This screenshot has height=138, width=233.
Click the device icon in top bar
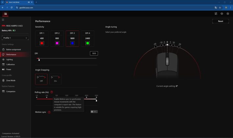click(x=5, y=14)
